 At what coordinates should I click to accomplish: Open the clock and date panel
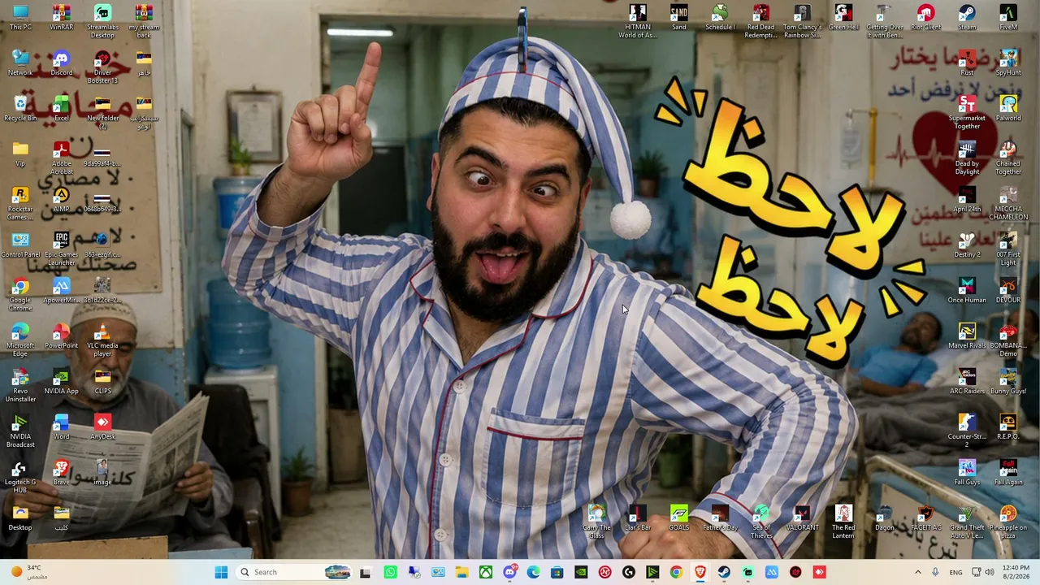point(1016,572)
